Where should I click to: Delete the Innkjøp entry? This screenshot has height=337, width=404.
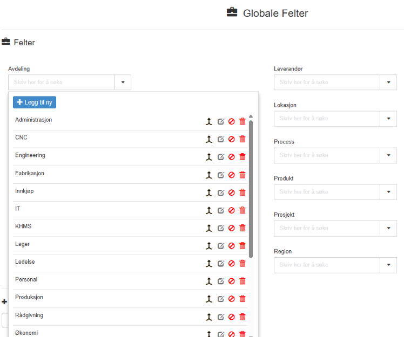click(x=243, y=192)
